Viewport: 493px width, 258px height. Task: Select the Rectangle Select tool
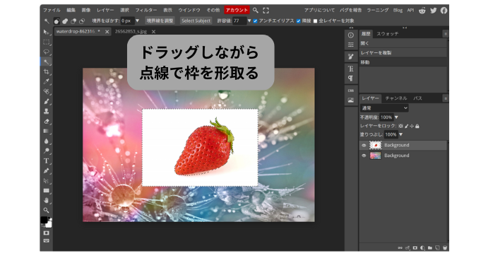(x=46, y=42)
